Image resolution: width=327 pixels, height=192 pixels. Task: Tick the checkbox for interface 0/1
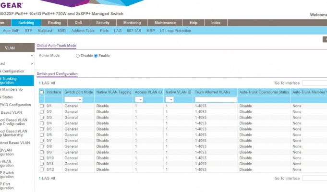pos(42,106)
